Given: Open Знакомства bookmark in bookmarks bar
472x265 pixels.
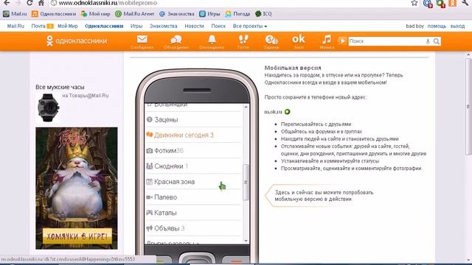Looking at the screenshot, I should pyautogui.click(x=177, y=14).
